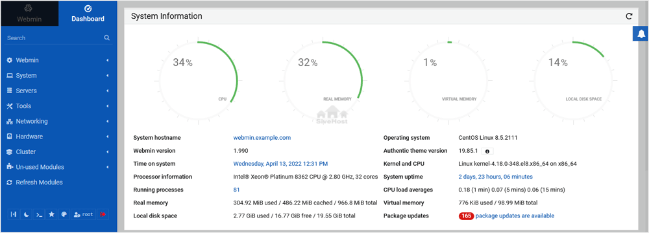The width and height of the screenshot is (649, 233).
Task: Click the Virtual Memory 1% gauge
Action: pyautogui.click(x=448, y=82)
